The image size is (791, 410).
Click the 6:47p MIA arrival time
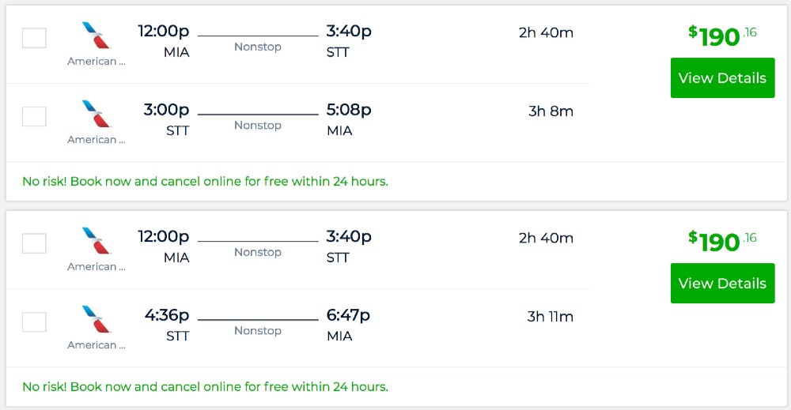(x=348, y=315)
